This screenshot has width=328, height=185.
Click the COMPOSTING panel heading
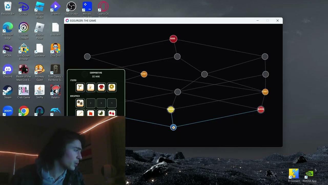(96, 73)
